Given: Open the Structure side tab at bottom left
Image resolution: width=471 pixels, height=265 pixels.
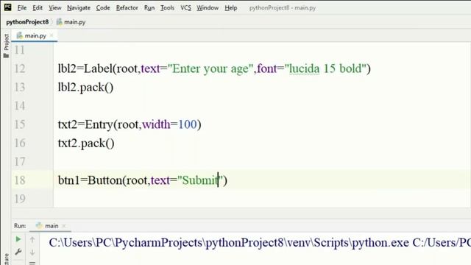Looking at the screenshot, I should [x=6, y=259].
